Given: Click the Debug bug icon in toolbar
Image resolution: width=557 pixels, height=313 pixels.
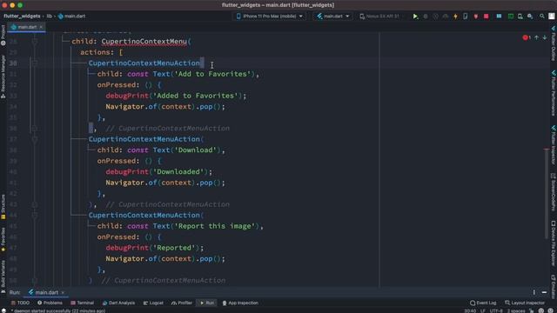Looking at the screenshot, I should [426, 17].
